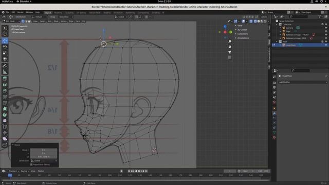The height and width of the screenshot is (185, 329).
Task: Select the Transform tool in left toolbar
Action: point(5,59)
